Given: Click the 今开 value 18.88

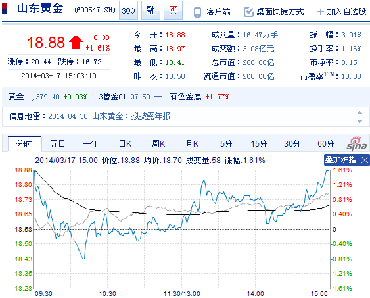Looking at the screenshot, I should pyautogui.click(x=175, y=35).
